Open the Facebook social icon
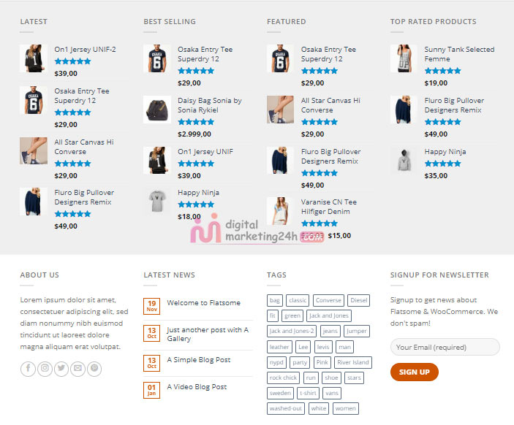514x425 pixels. [28, 369]
